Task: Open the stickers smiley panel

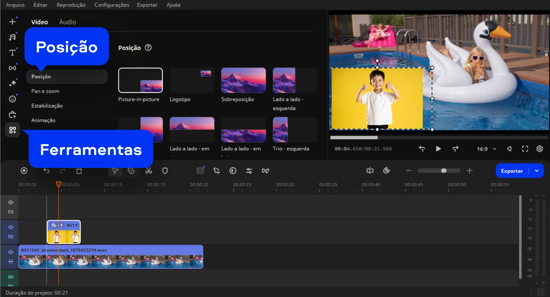Action: [12, 99]
